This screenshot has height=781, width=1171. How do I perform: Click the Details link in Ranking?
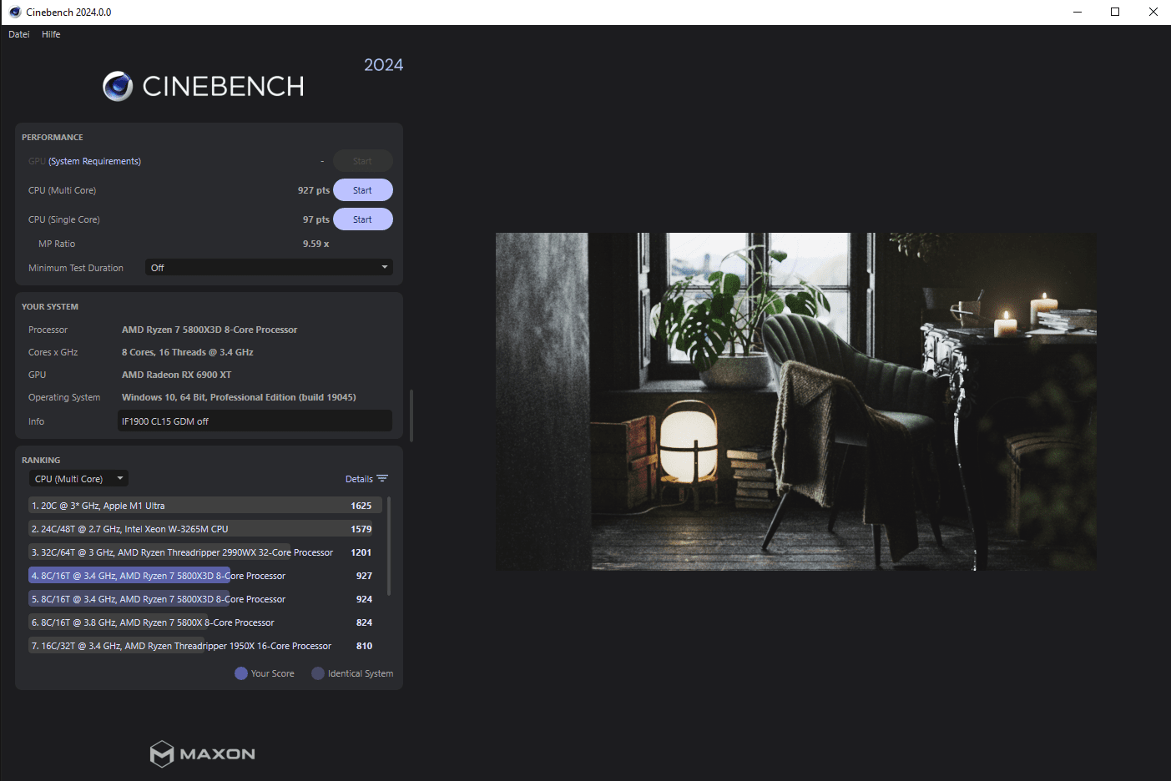[359, 479]
